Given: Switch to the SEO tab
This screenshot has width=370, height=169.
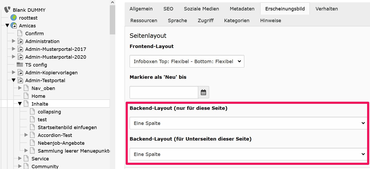Looking at the screenshot, I should coord(168,9).
